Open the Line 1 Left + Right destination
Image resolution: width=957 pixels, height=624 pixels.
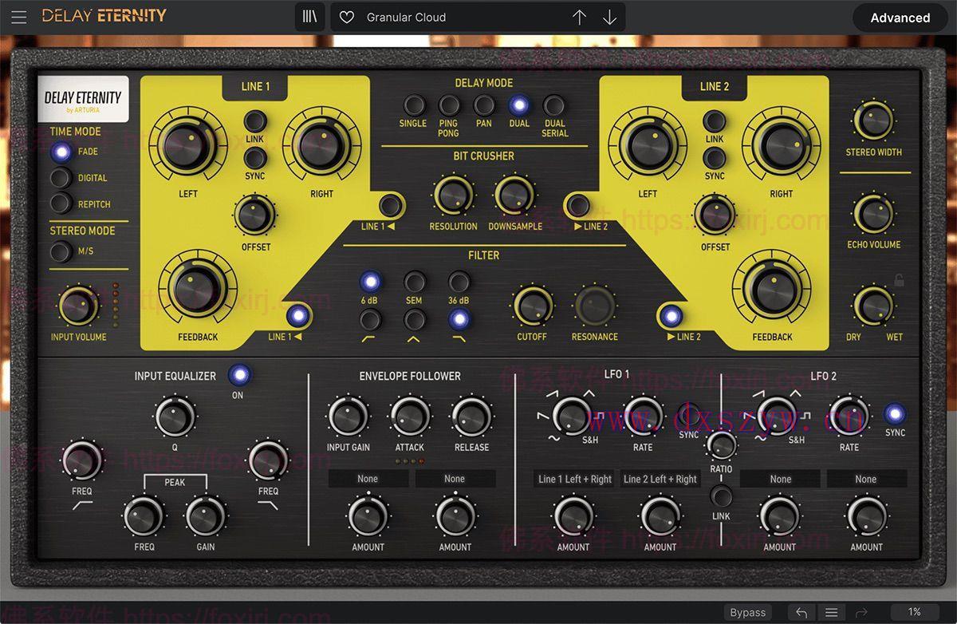click(574, 479)
